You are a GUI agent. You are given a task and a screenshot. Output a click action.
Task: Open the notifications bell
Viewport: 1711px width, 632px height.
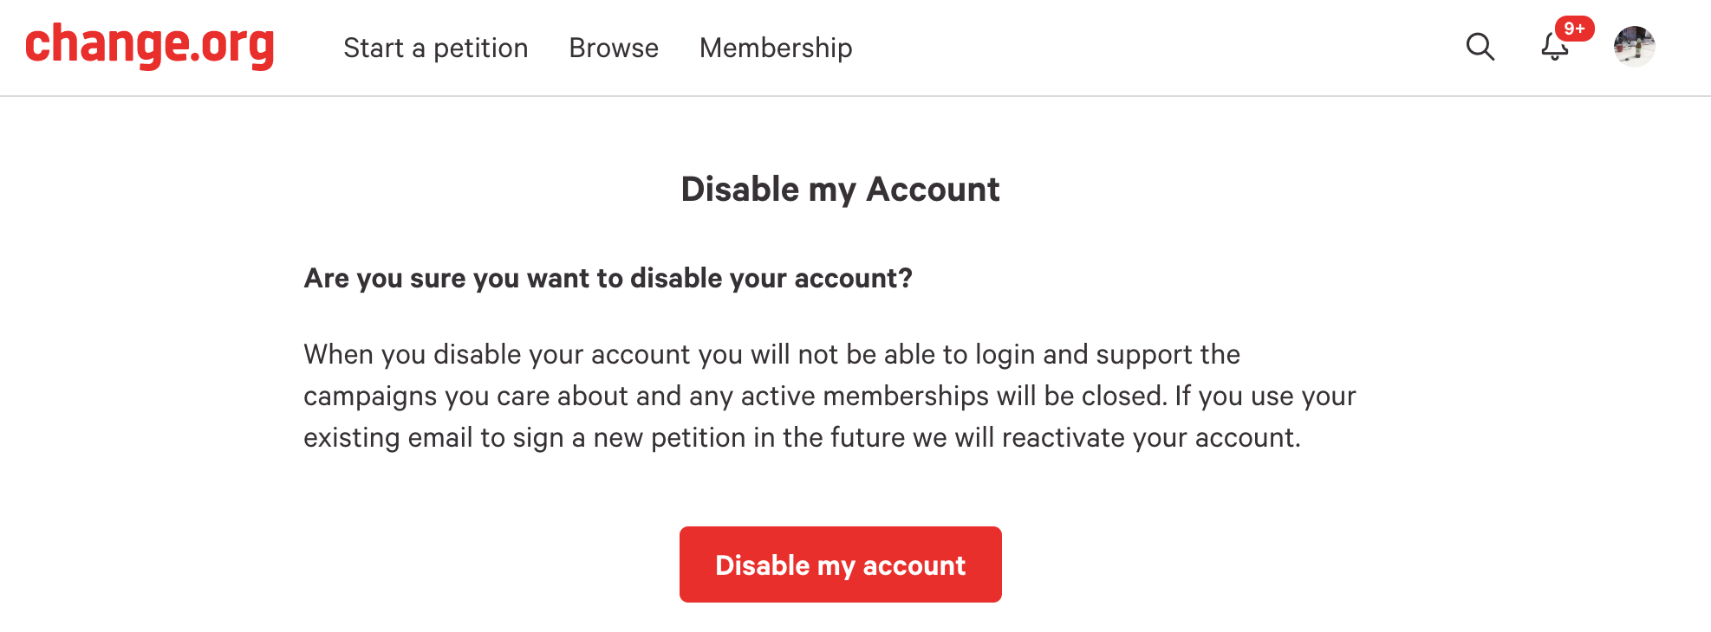[1554, 47]
